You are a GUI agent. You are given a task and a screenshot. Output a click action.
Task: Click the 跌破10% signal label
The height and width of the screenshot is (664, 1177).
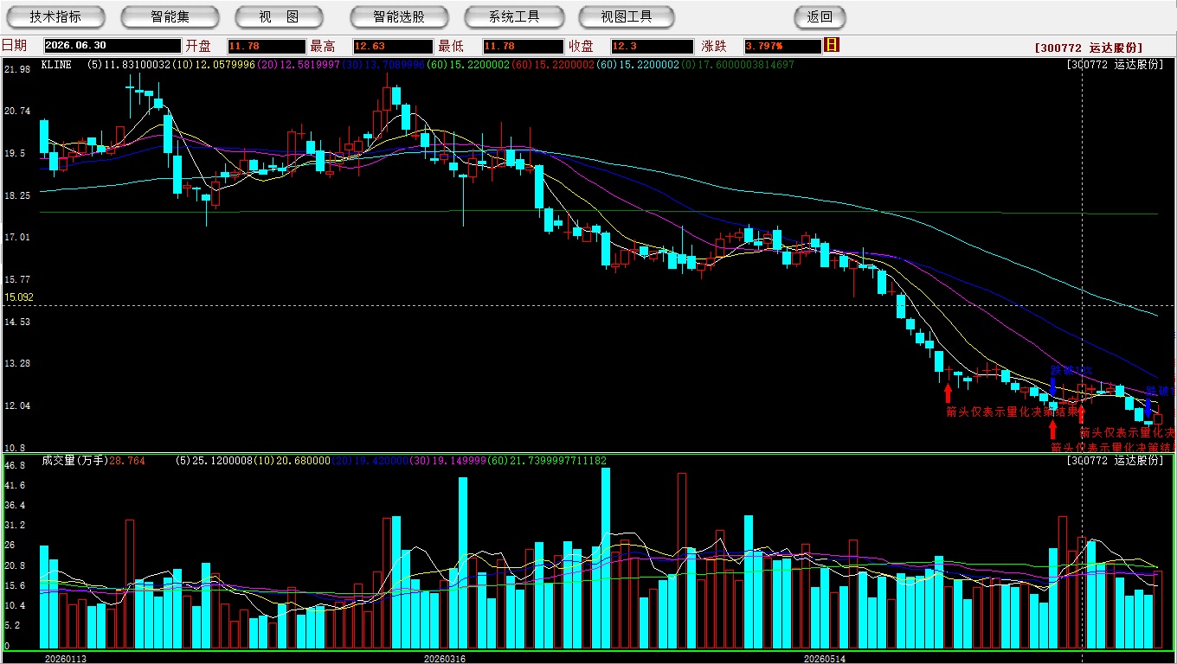point(1071,370)
